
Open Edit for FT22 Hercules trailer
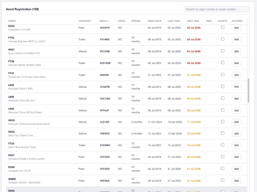pyautogui.click(x=236, y=39)
